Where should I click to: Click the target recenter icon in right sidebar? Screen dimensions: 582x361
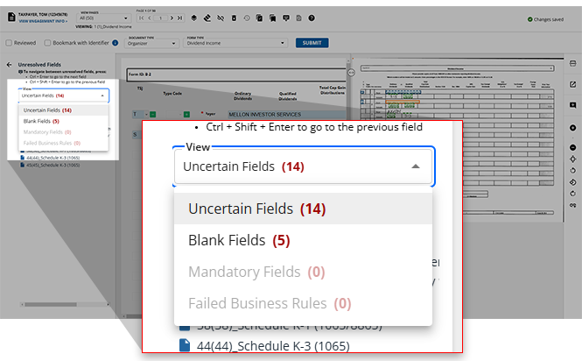[572, 159]
